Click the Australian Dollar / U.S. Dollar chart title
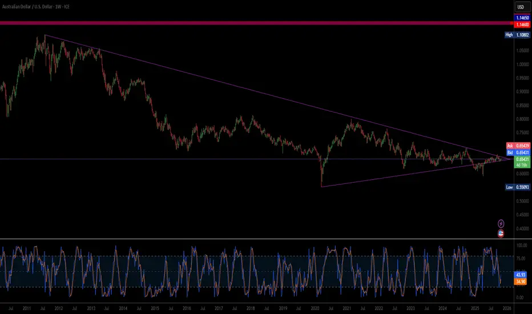 click(x=35, y=6)
